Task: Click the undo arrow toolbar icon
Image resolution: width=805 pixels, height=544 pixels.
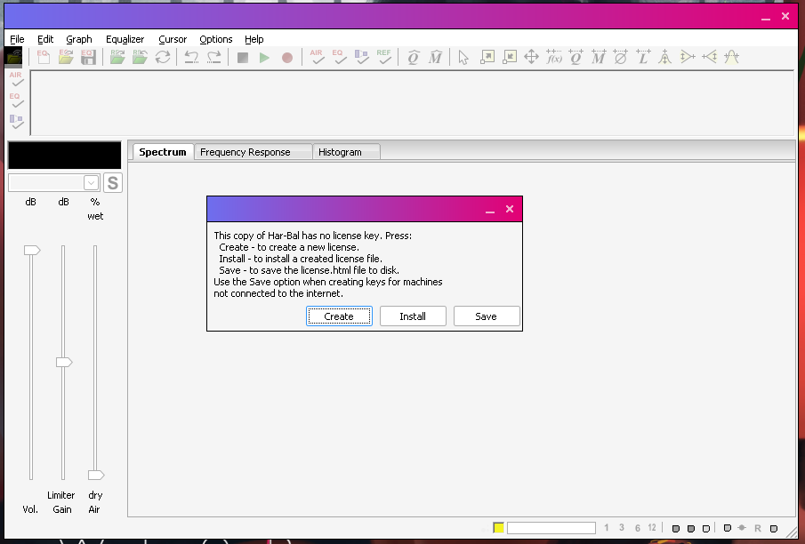Action: click(x=191, y=57)
